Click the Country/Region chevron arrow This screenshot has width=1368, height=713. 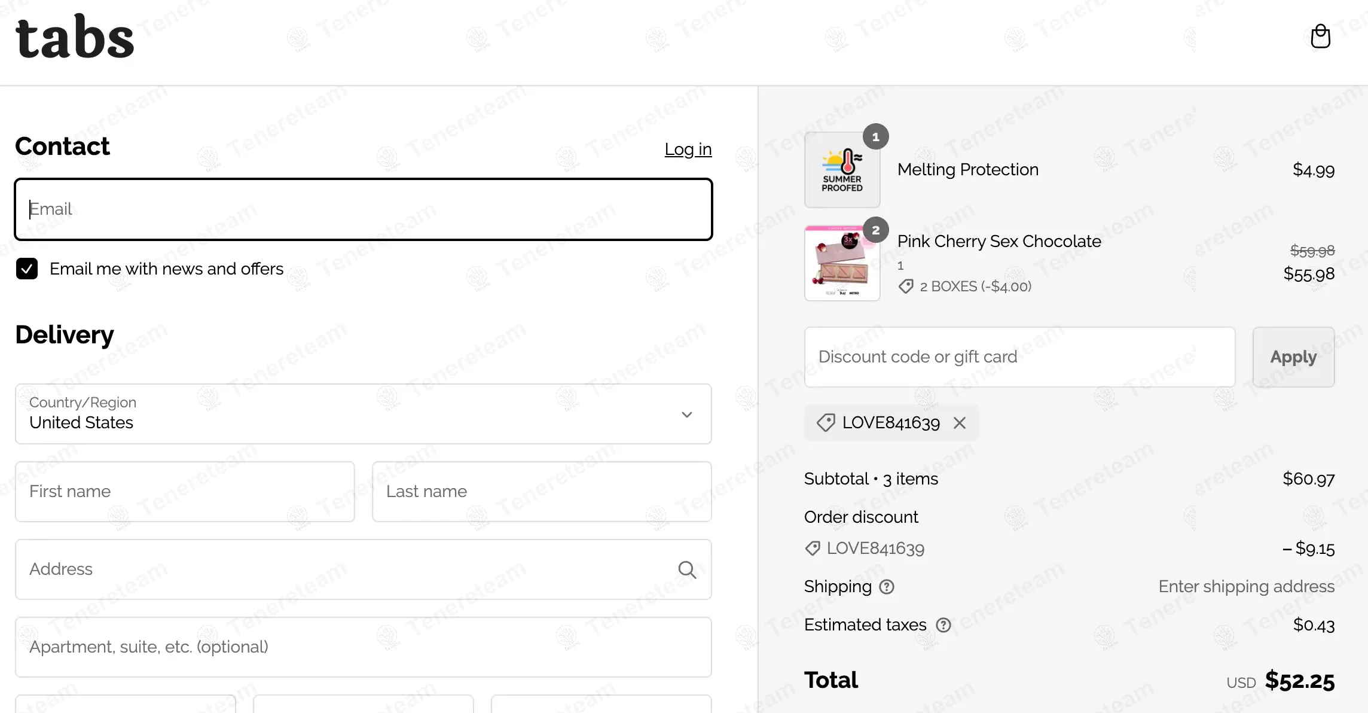pyautogui.click(x=687, y=415)
